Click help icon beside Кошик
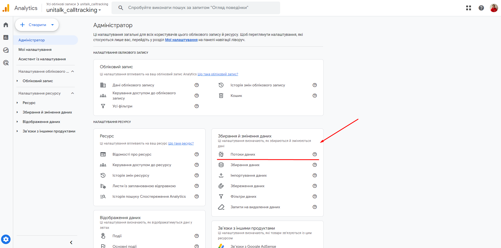 [314, 96]
